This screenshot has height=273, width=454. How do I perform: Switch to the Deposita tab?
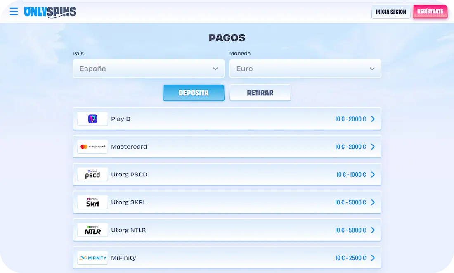click(194, 93)
